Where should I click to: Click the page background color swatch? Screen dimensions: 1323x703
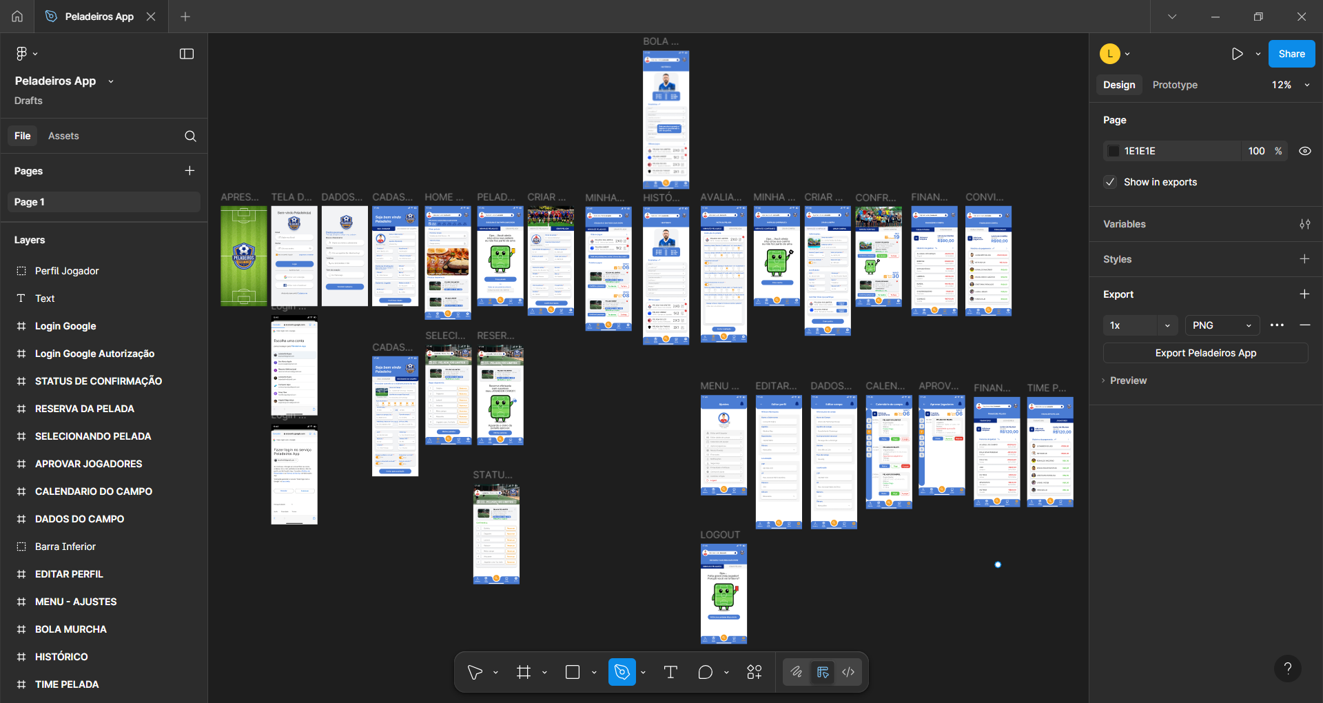click(1113, 151)
